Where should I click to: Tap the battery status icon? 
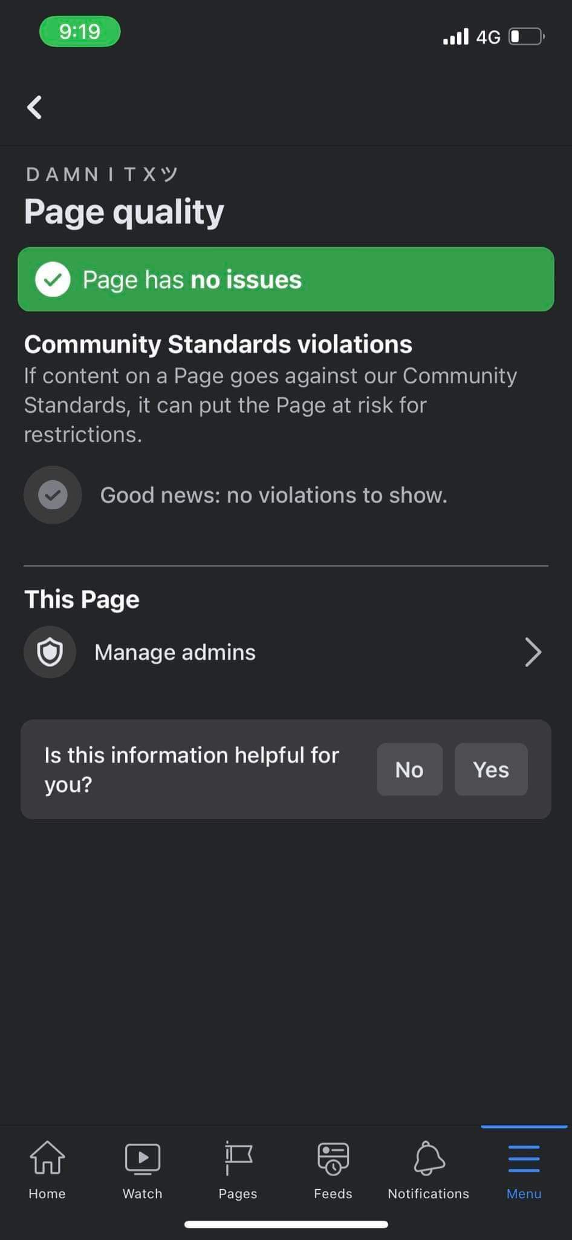click(526, 37)
